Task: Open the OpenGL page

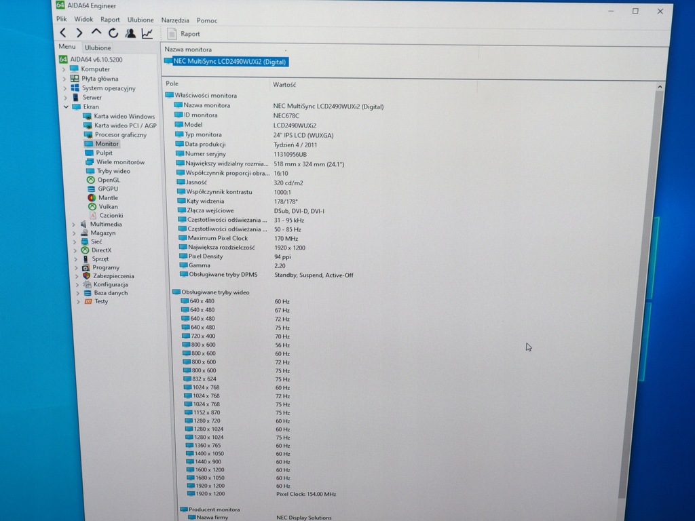Action: [103, 180]
